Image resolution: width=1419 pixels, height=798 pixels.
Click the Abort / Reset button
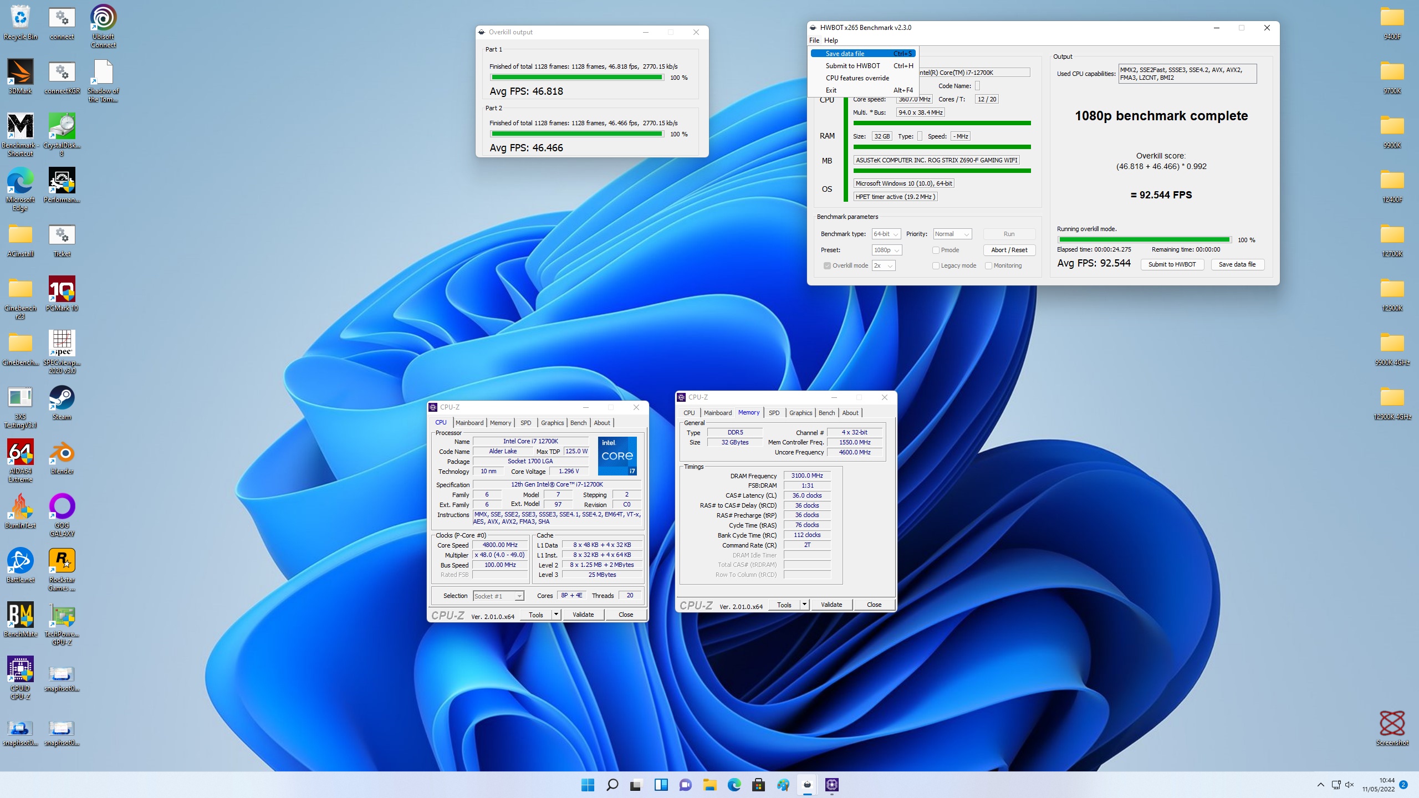1009,250
